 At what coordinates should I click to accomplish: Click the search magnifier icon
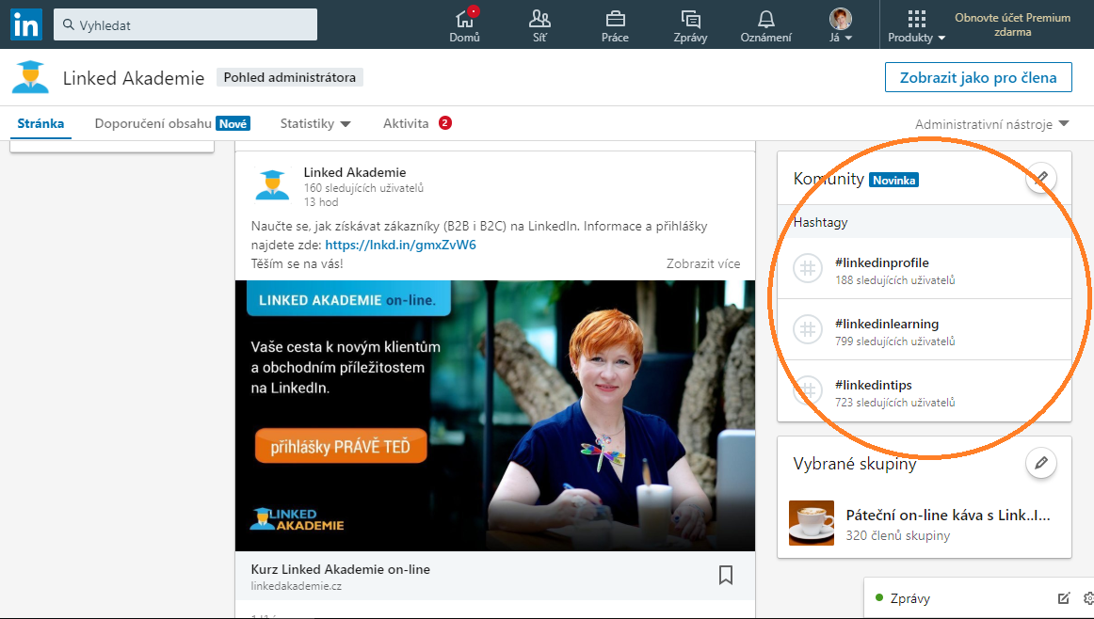point(69,25)
